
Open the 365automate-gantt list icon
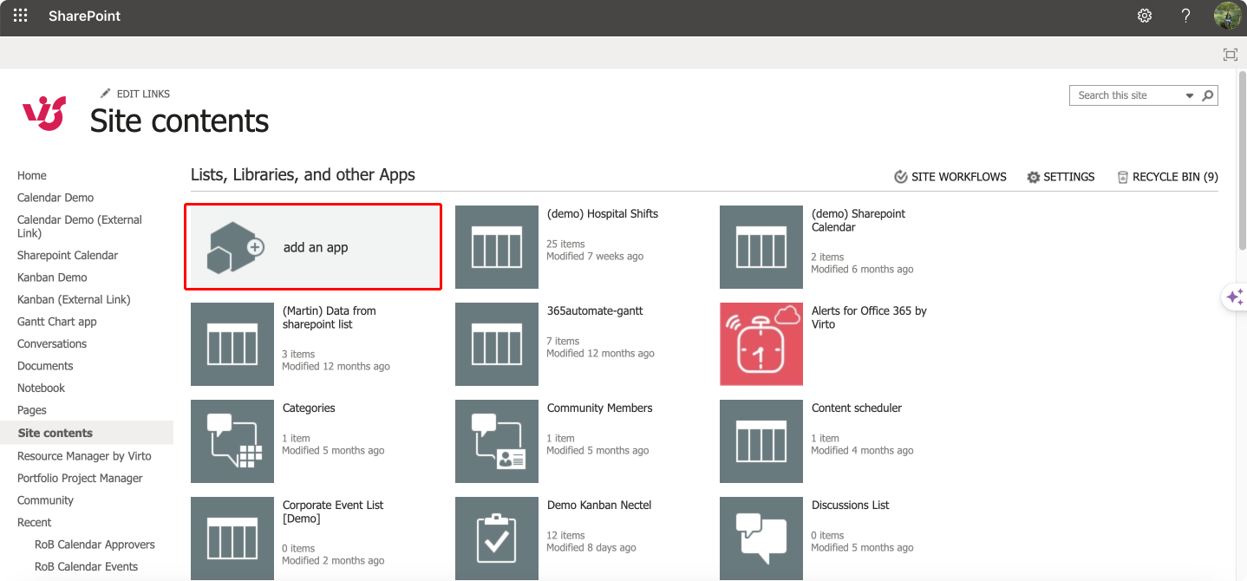497,344
